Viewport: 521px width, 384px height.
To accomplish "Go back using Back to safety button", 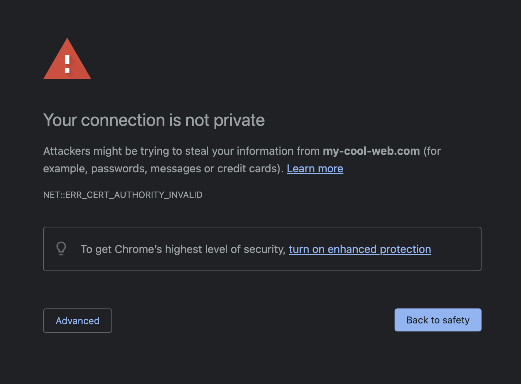I will point(438,320).
